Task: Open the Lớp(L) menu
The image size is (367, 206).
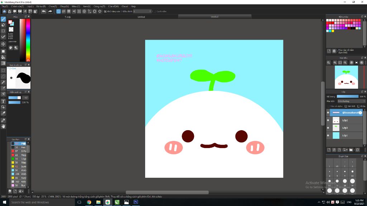Action: point(30,6)
